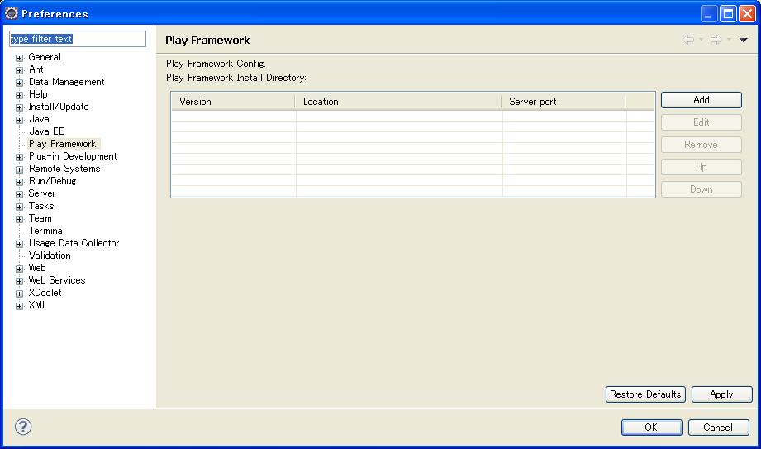
Task: Select the Help preferences item
Action: click(38, 94)
